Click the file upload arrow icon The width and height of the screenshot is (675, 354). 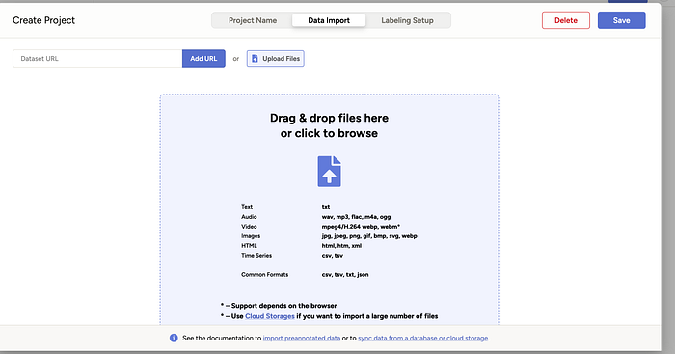330,172
